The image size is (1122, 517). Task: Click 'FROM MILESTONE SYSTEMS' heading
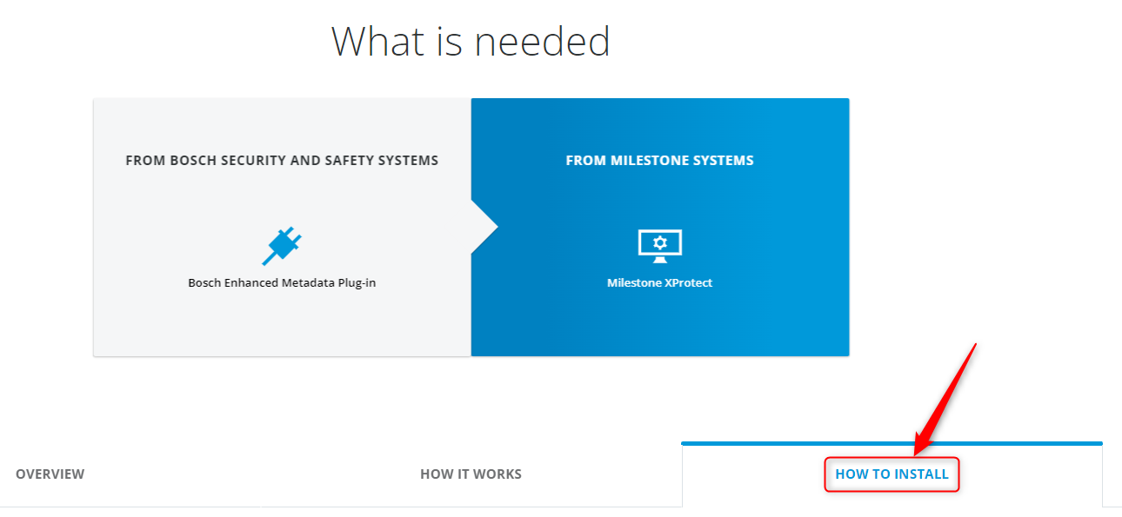pos(659,161)
